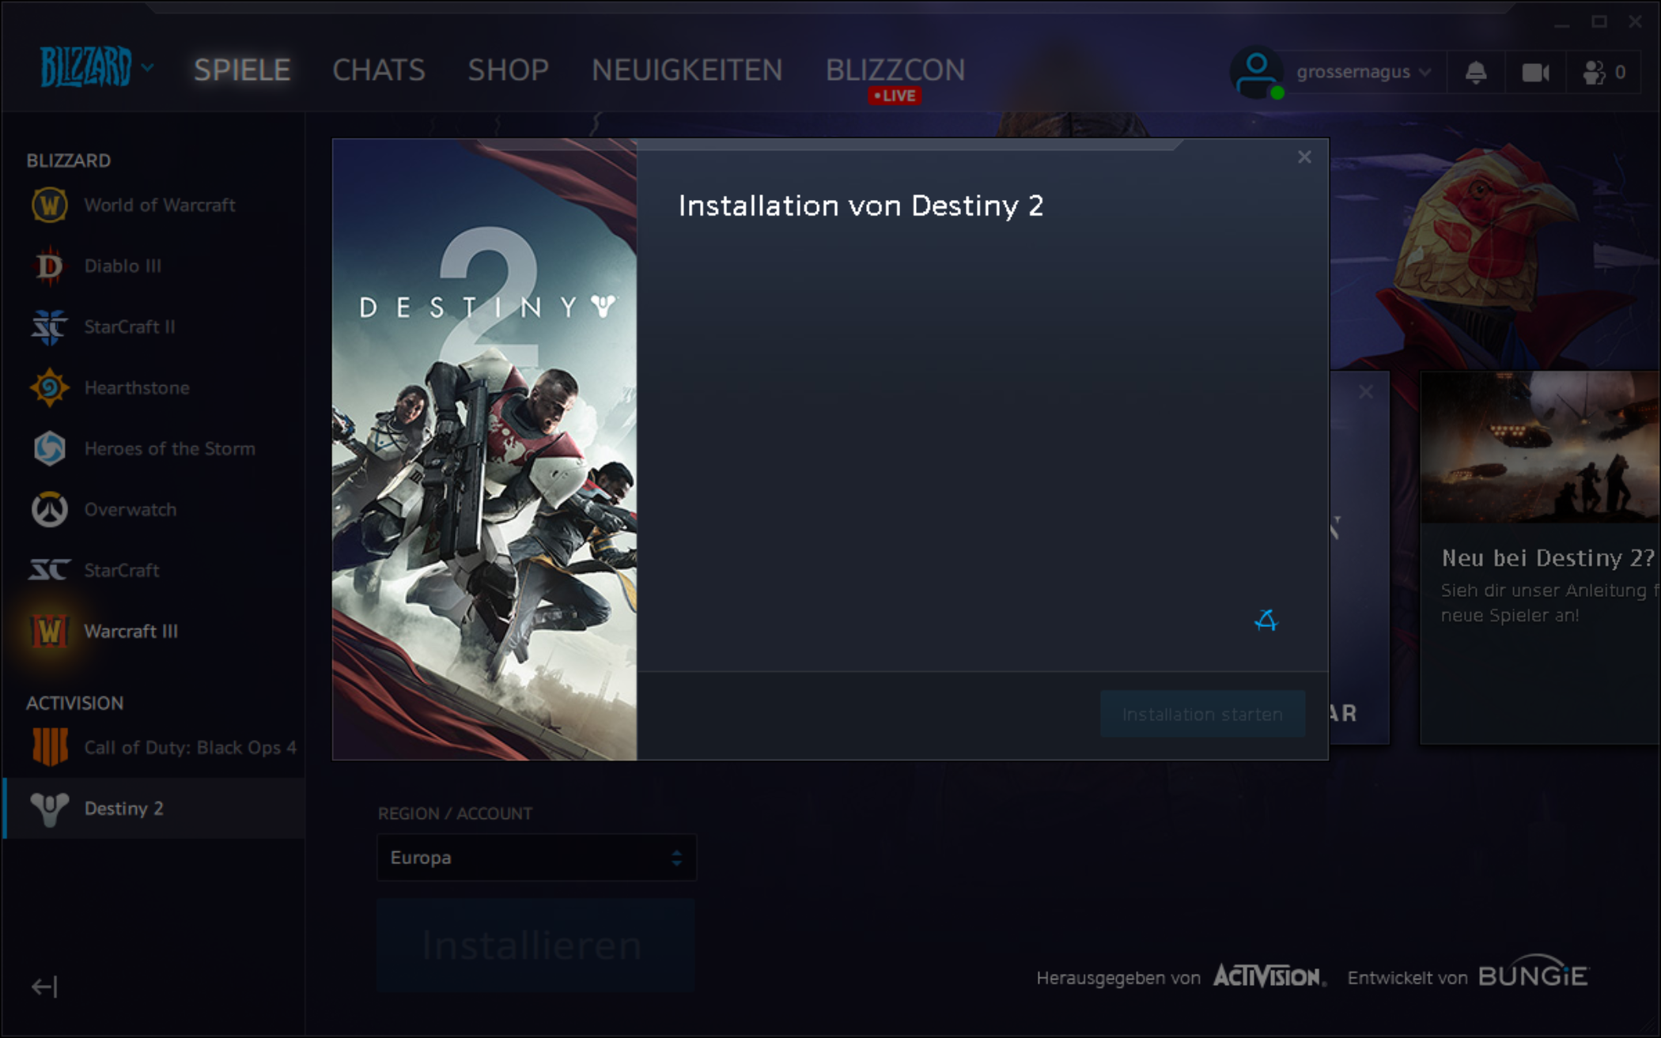The width and height of the screenshot is (1661, 1038).
Task: Go to the BLIZZCON live tab
Action: pos(895,70)
